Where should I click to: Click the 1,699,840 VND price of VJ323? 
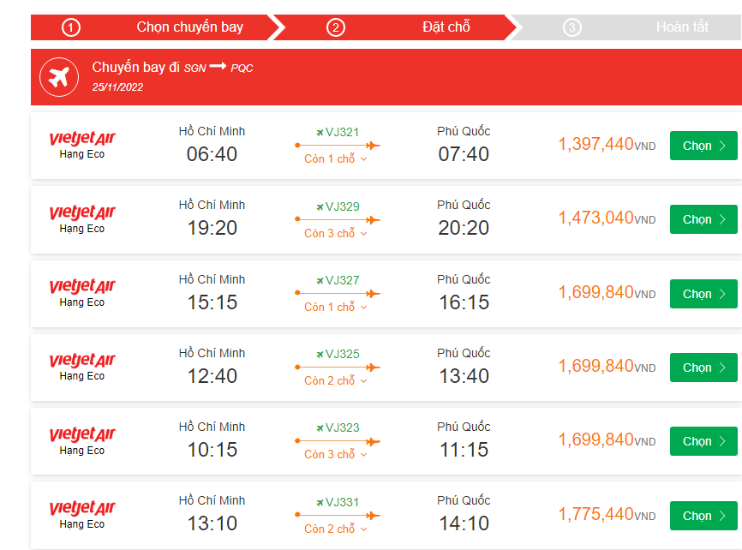[x=596, y=440]
